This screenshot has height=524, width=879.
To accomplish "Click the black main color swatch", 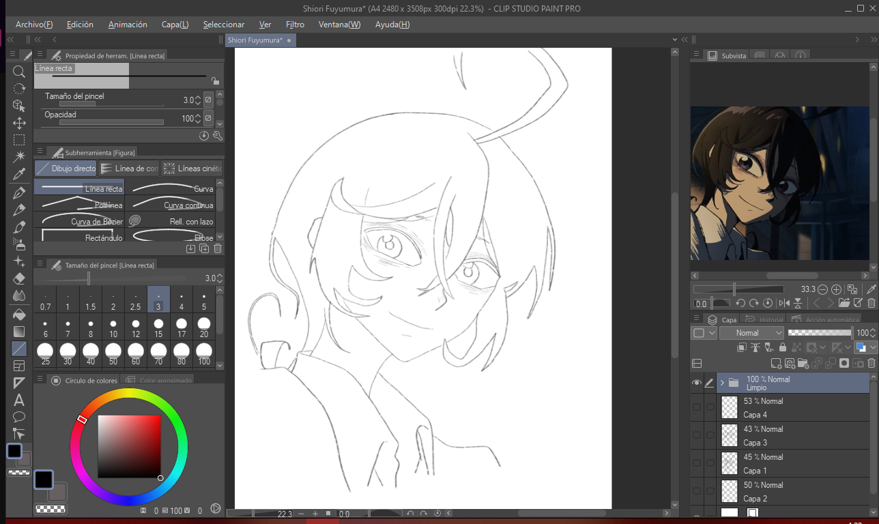I will [44, 479].
